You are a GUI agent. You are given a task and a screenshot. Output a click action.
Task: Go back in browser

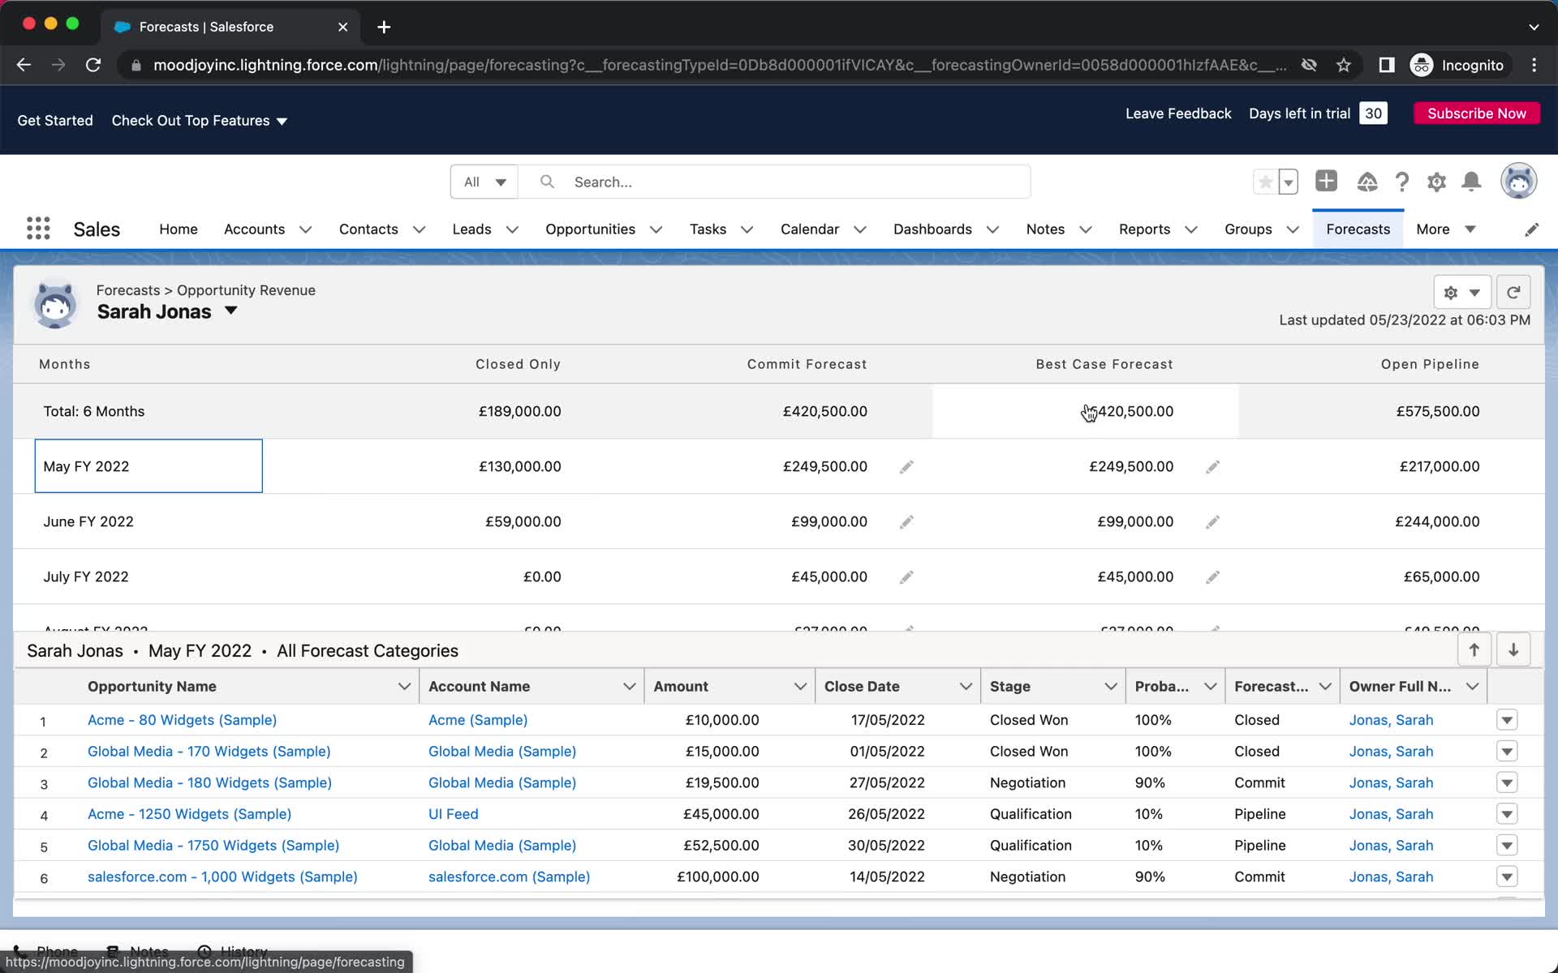point(24,65)
